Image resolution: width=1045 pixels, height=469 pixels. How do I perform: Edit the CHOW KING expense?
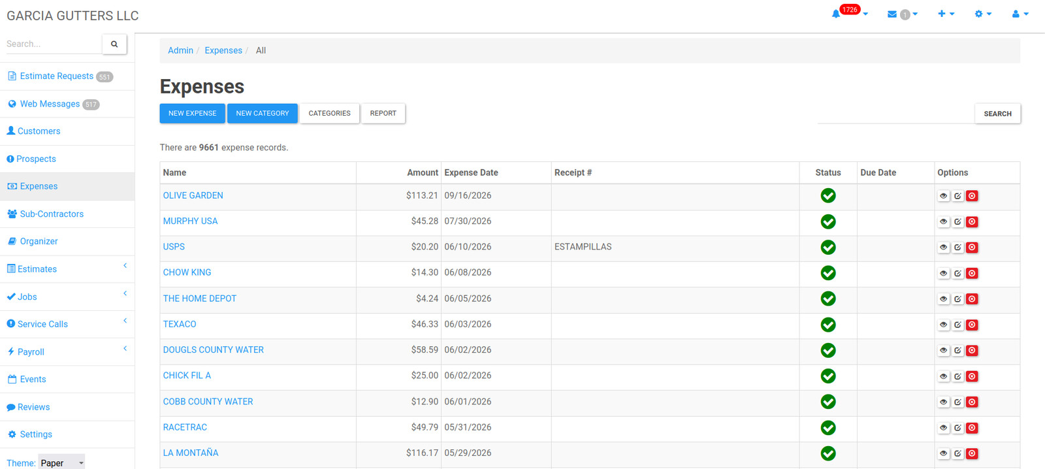tap(957, 273)
